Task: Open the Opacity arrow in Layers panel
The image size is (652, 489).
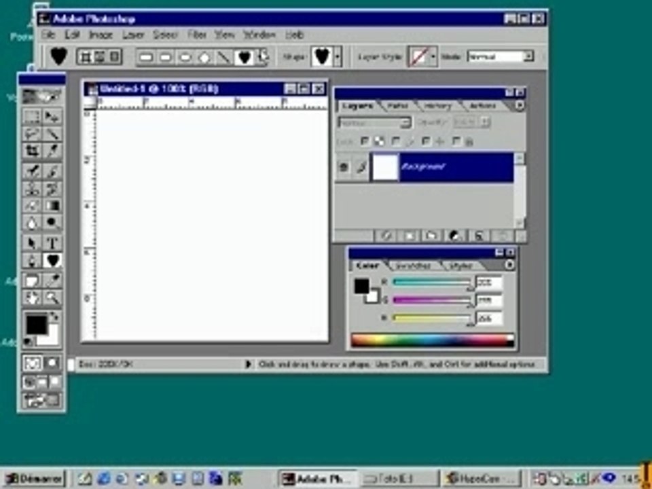Action: [x=485, y=122]
